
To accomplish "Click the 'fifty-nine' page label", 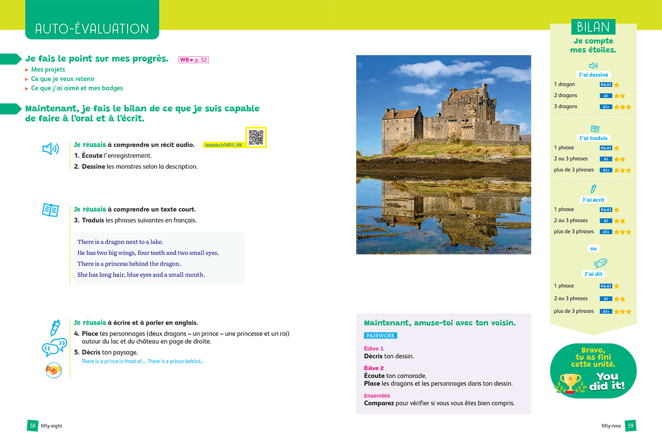I will click(x=611, y=426).
